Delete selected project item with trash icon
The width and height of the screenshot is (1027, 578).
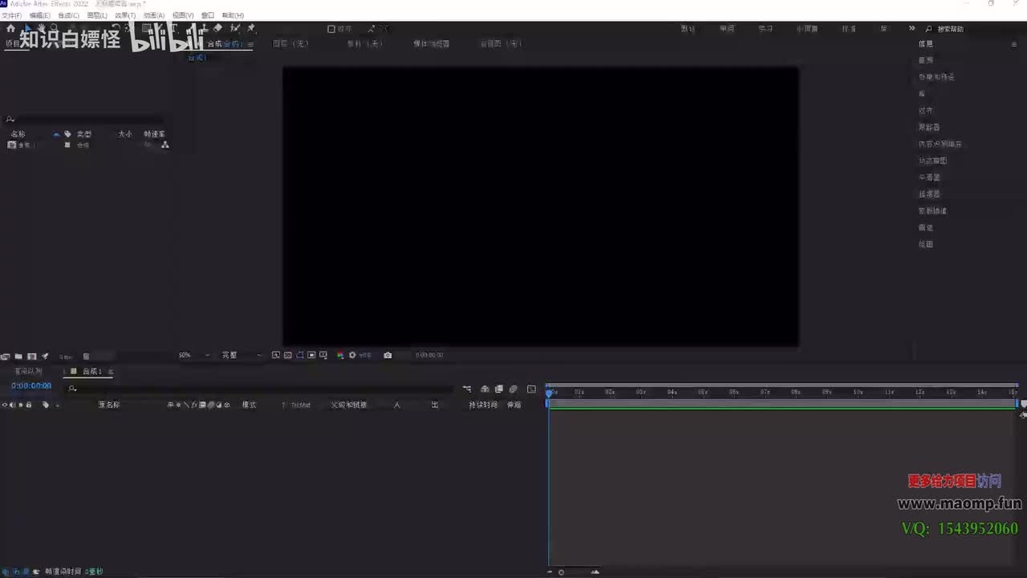point(86,356)
